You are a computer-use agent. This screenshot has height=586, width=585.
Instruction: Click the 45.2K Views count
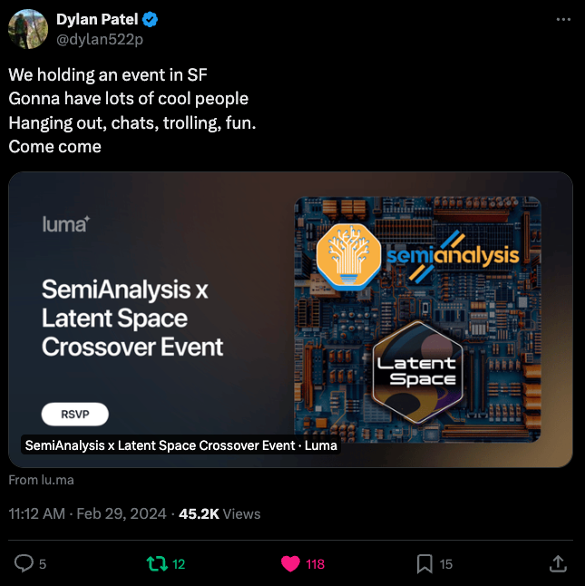coord(219,513)
